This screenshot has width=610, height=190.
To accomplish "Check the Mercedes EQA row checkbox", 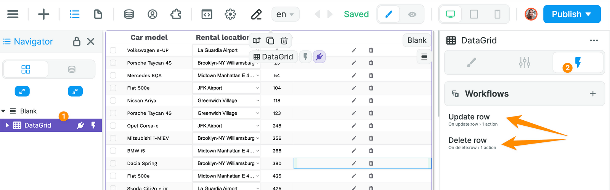I will pos(113,75).
